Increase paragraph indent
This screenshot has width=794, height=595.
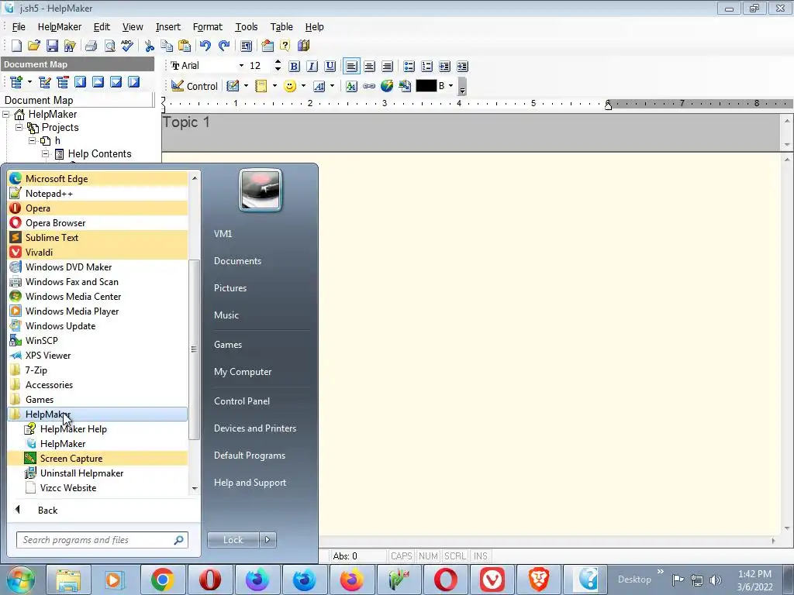[444, 67]
